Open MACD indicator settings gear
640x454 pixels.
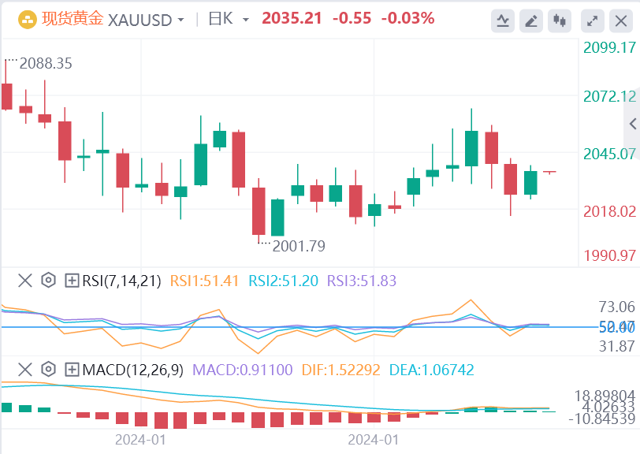tap(48, 369)
